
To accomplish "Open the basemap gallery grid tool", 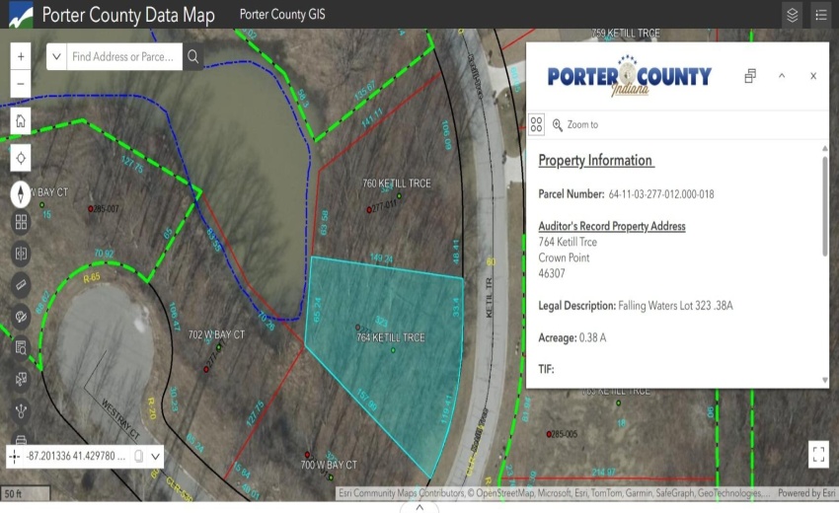I will (x=21, y=223).
